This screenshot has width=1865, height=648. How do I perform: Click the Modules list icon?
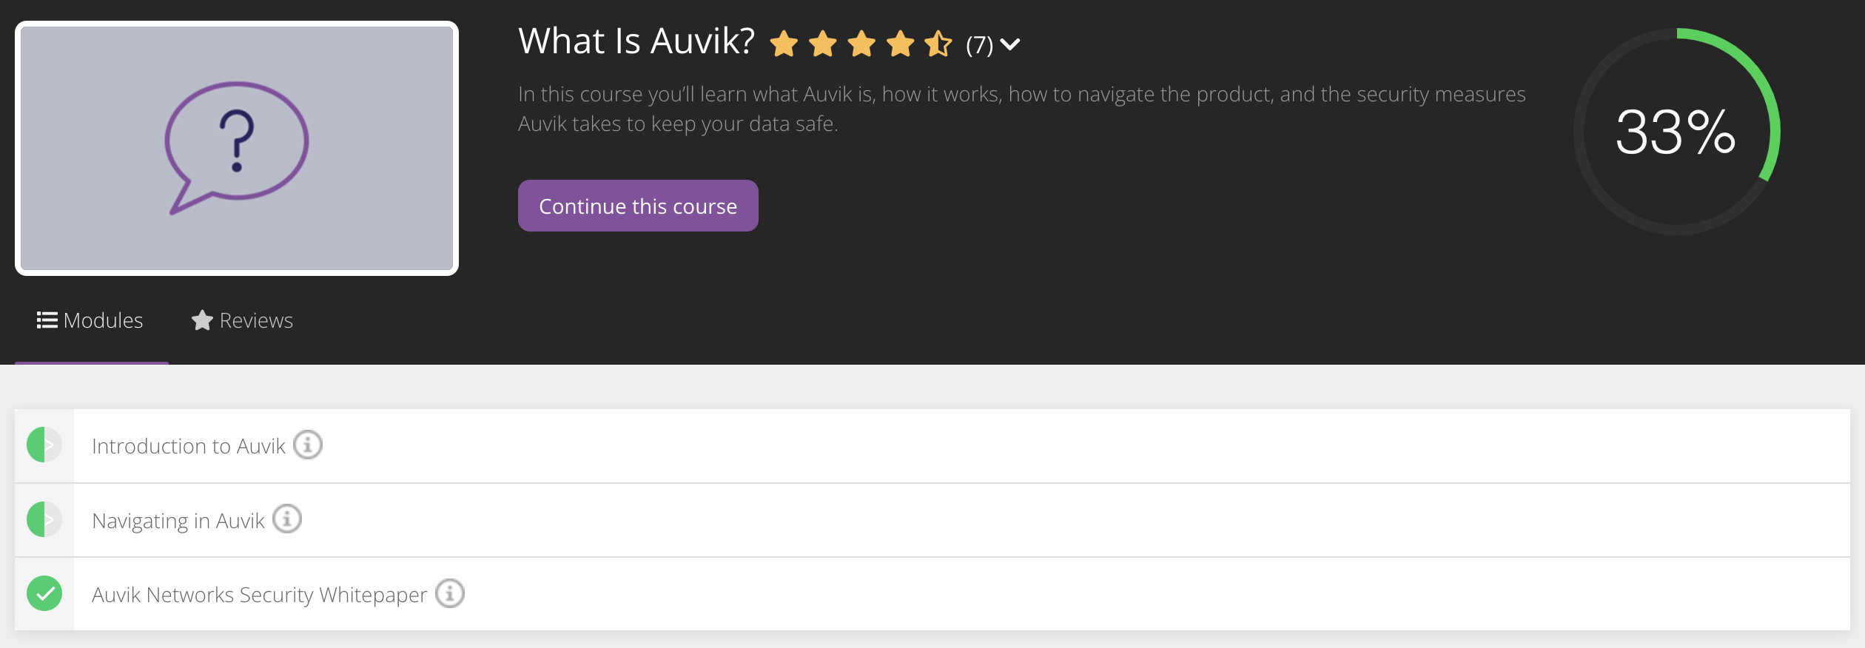pyautogui.click(x=46, y=320)
